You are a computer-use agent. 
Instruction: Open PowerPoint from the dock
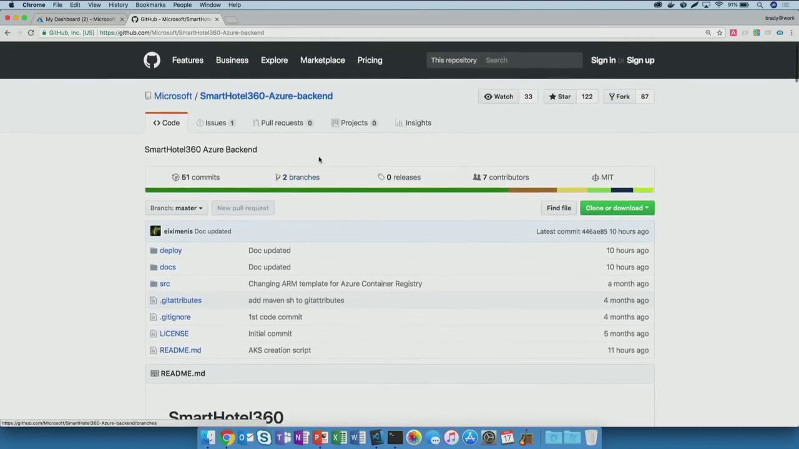click(320, 437)
